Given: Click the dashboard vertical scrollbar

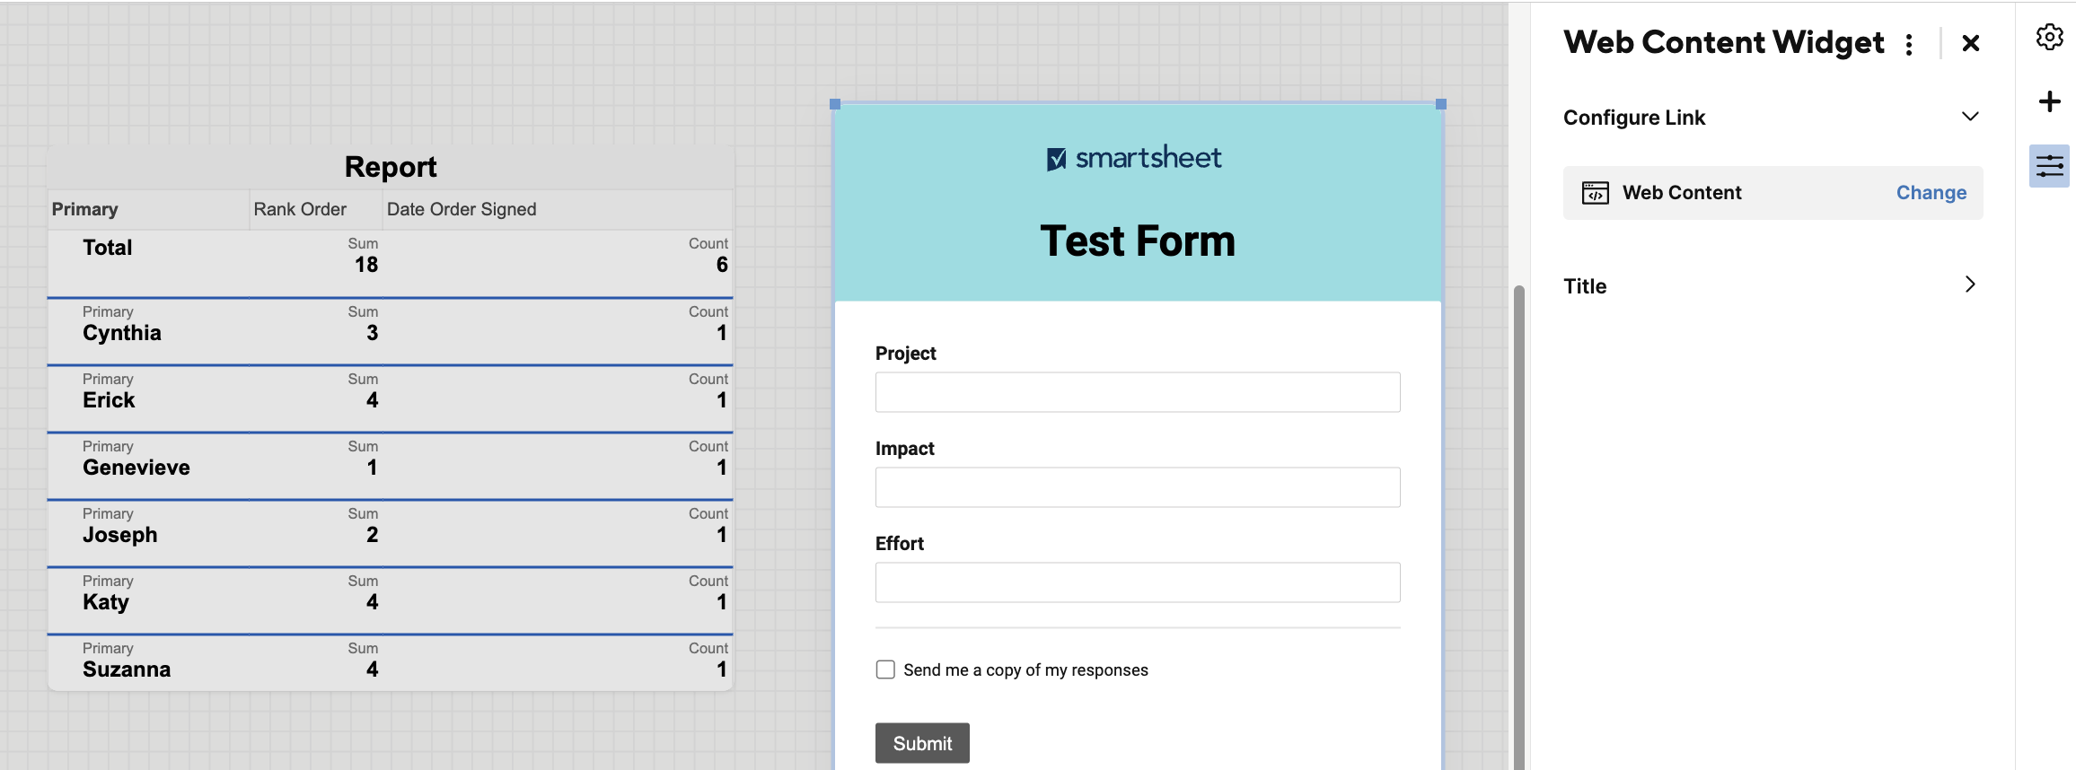Looking at the screenshot, I should 1519,528.
